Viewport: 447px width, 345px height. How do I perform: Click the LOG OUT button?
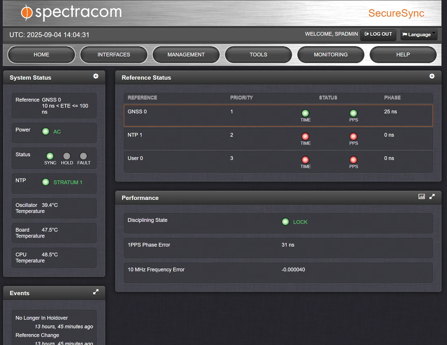tap(378, 34)
